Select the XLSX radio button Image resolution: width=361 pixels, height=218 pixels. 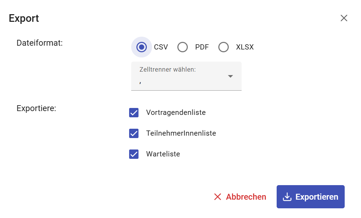tap(224, 47)
